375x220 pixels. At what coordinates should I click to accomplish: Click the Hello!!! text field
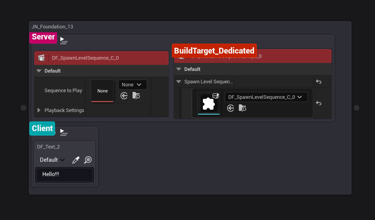[x=65, y=174]
